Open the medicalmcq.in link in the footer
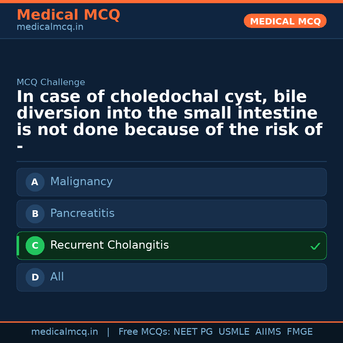This screenshot has width=343, height=343. 64,332
